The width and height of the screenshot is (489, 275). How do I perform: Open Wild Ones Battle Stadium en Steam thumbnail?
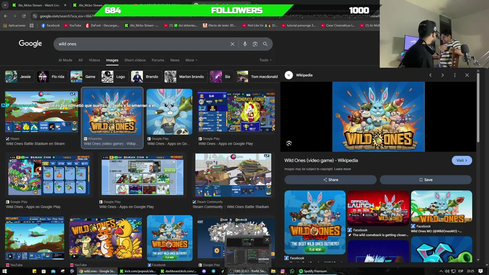(41, 112)
